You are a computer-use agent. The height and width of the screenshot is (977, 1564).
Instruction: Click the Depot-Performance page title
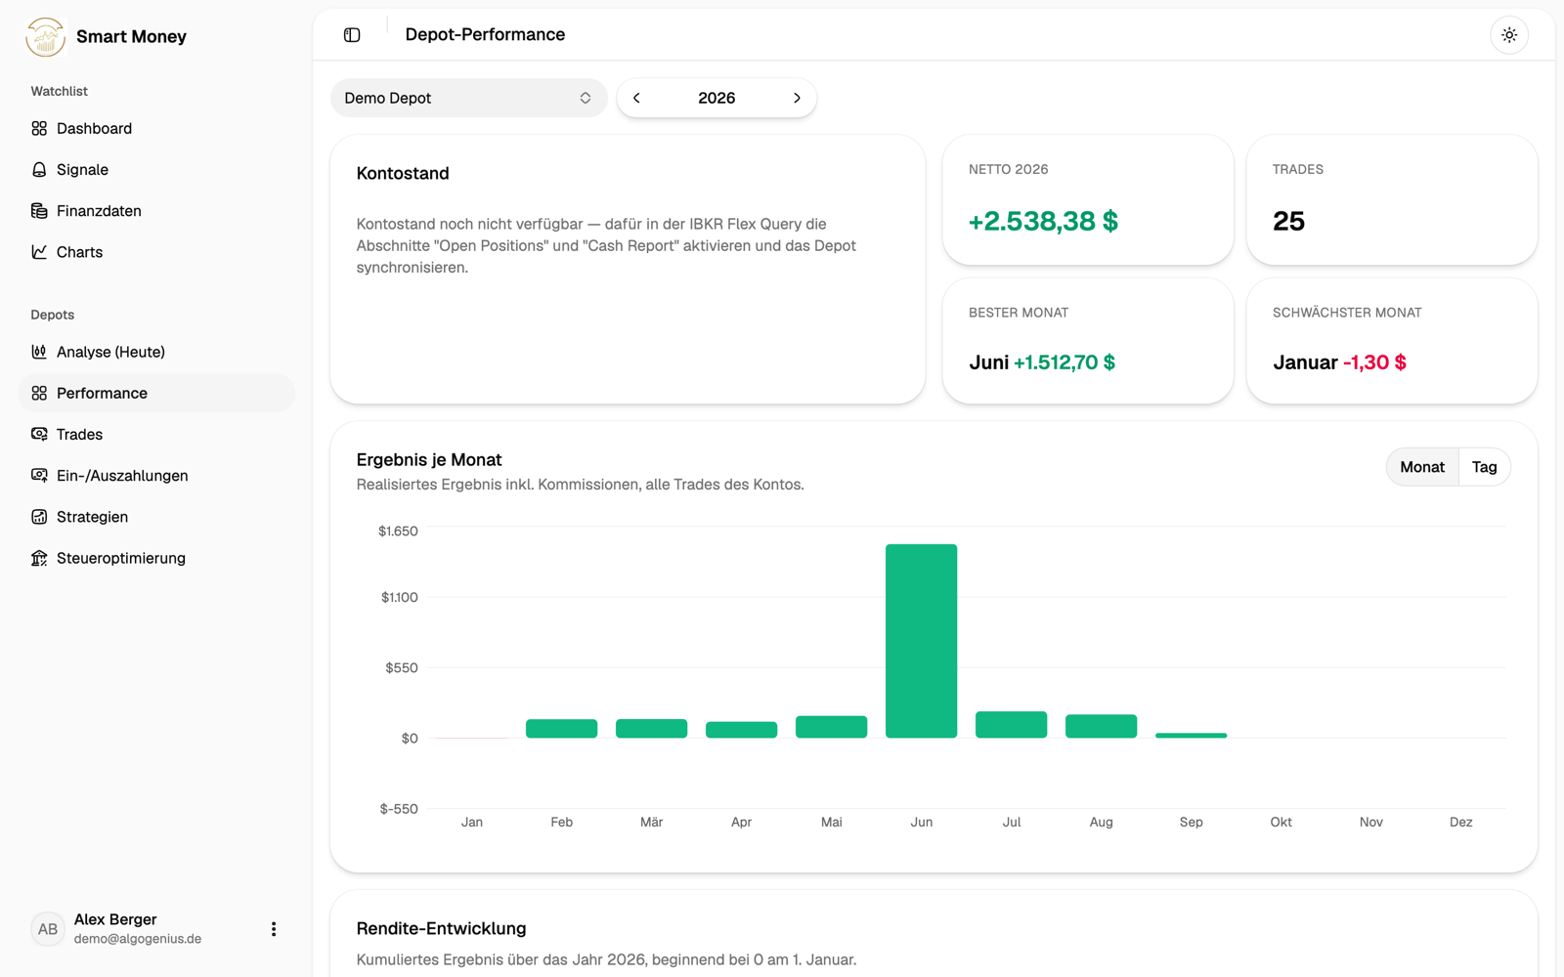(485, 34)
